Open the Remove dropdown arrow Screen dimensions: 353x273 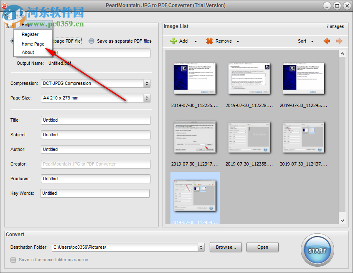click(x=237, y=41)
